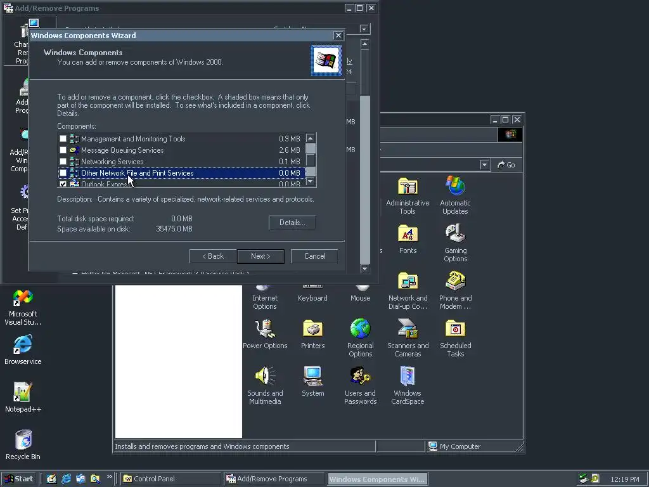This screenshot has height=487, width=649.
Task: Click the < Back button
Action: (x=213, y=256)
